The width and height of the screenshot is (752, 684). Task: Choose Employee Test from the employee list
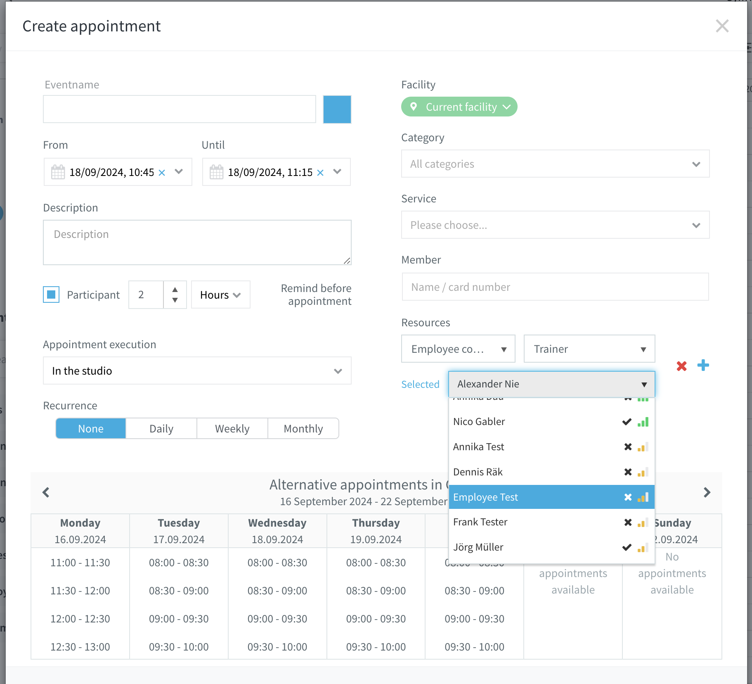551,497
